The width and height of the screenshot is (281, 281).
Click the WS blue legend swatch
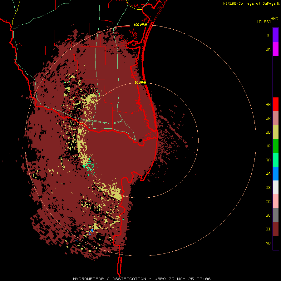[276, 174]
